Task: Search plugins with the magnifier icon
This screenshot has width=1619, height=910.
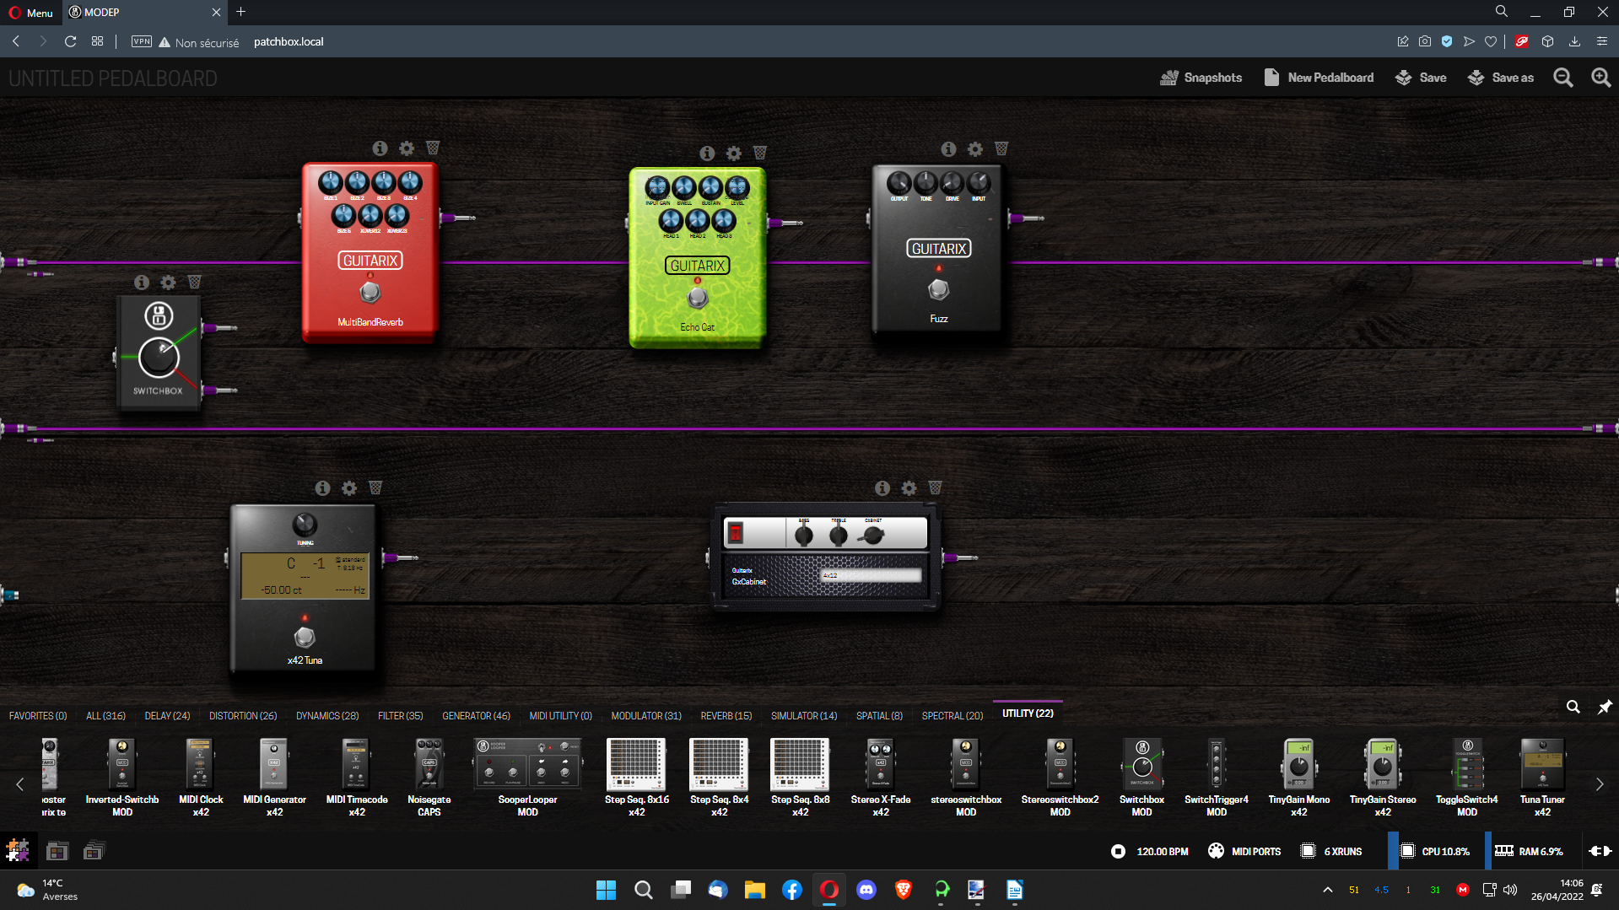Action: click(x=1573, y=707)
